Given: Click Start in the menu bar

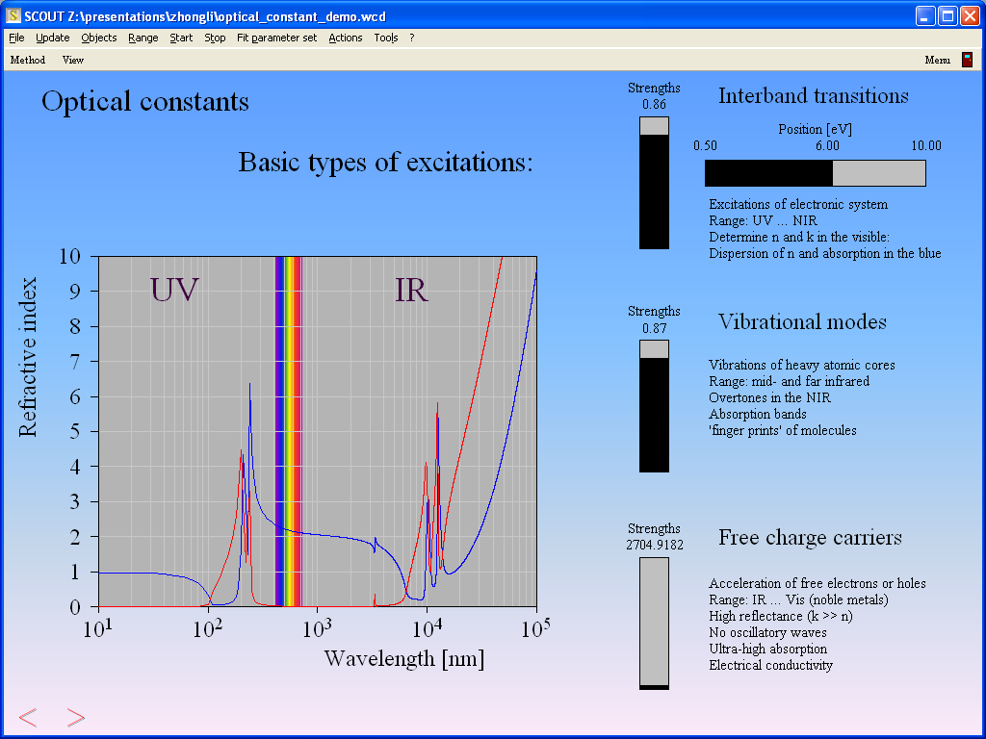Looking at the screenshot, I should click(181, 38).
